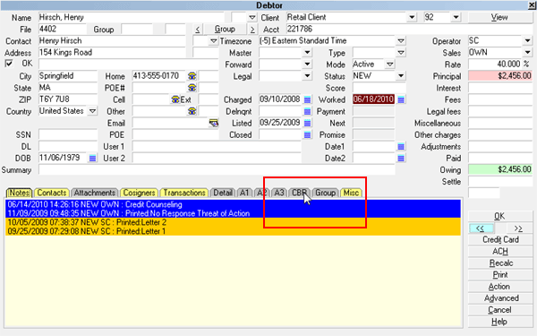The width and height of the screenshot is (537, 336).
Task: Open the Country dropdown
Action: (x=92, y=111)
